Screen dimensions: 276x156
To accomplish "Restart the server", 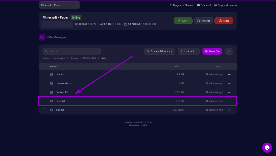I will click(x=203, y=21).
